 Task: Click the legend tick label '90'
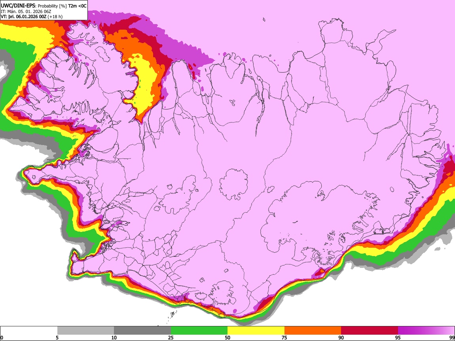tap(341, 337)
